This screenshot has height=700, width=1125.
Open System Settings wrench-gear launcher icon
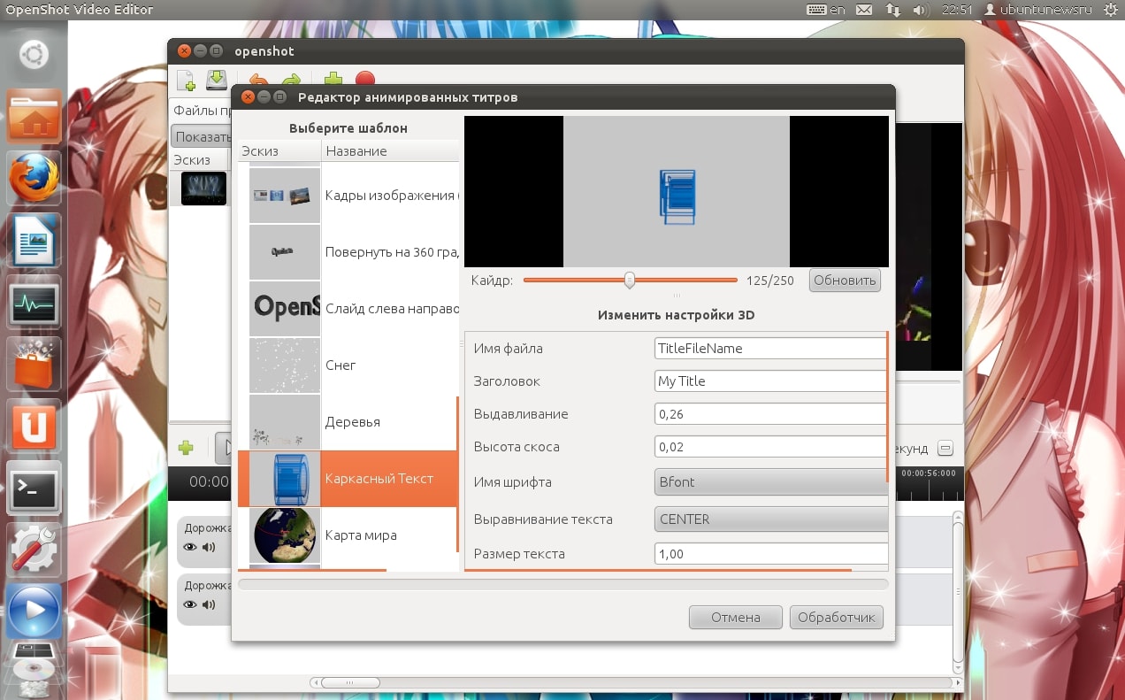[34, 550]
